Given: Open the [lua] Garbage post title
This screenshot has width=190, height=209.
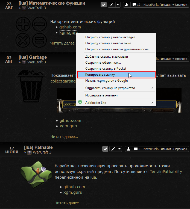Looking at the screenshot, I should [33, 57].
